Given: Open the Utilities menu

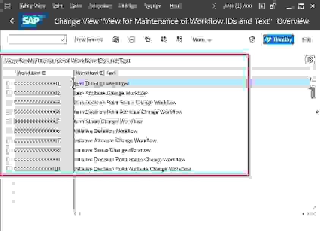Looking at the screenshot, I should pos(128,6).
